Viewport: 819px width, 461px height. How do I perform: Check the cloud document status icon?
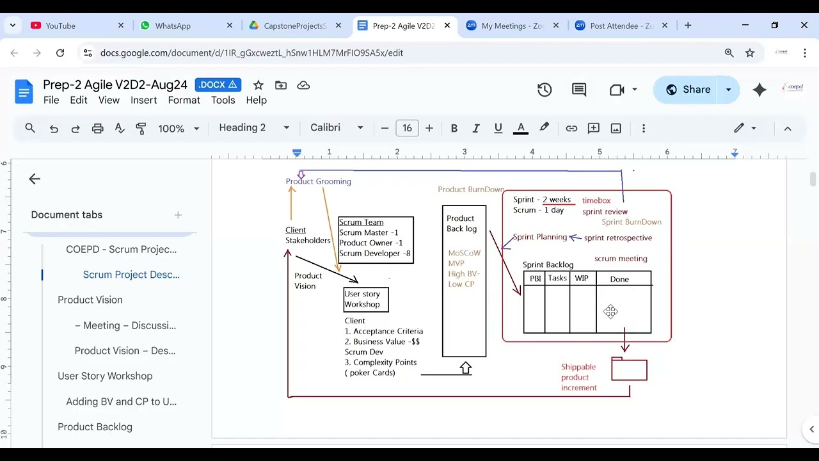pyautogui.click(x=303, y=85)
